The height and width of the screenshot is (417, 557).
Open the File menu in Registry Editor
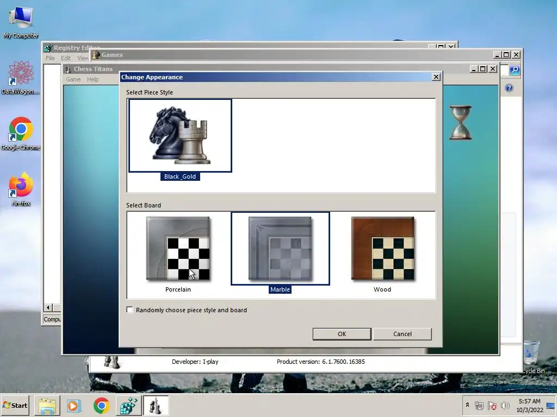(50, 58)
